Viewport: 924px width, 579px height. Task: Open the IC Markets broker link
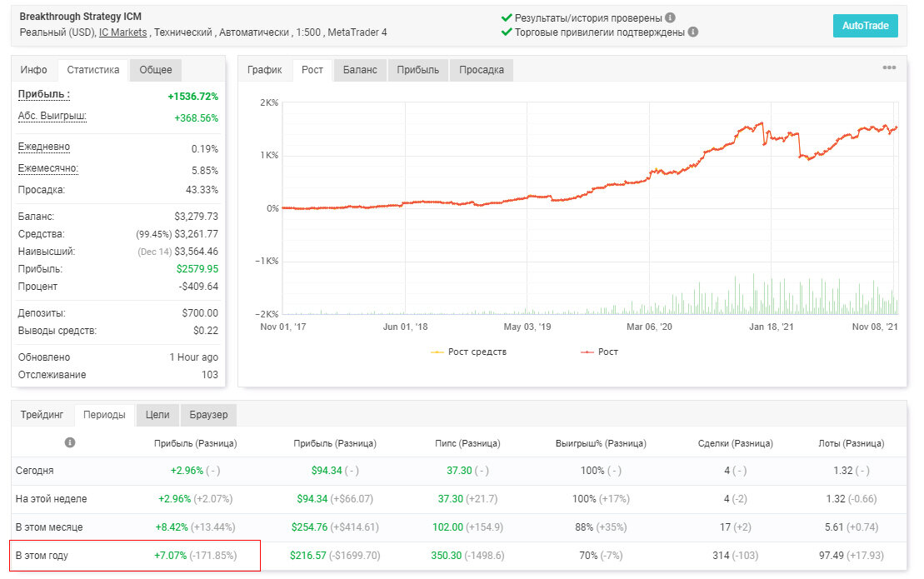(122, 32)
